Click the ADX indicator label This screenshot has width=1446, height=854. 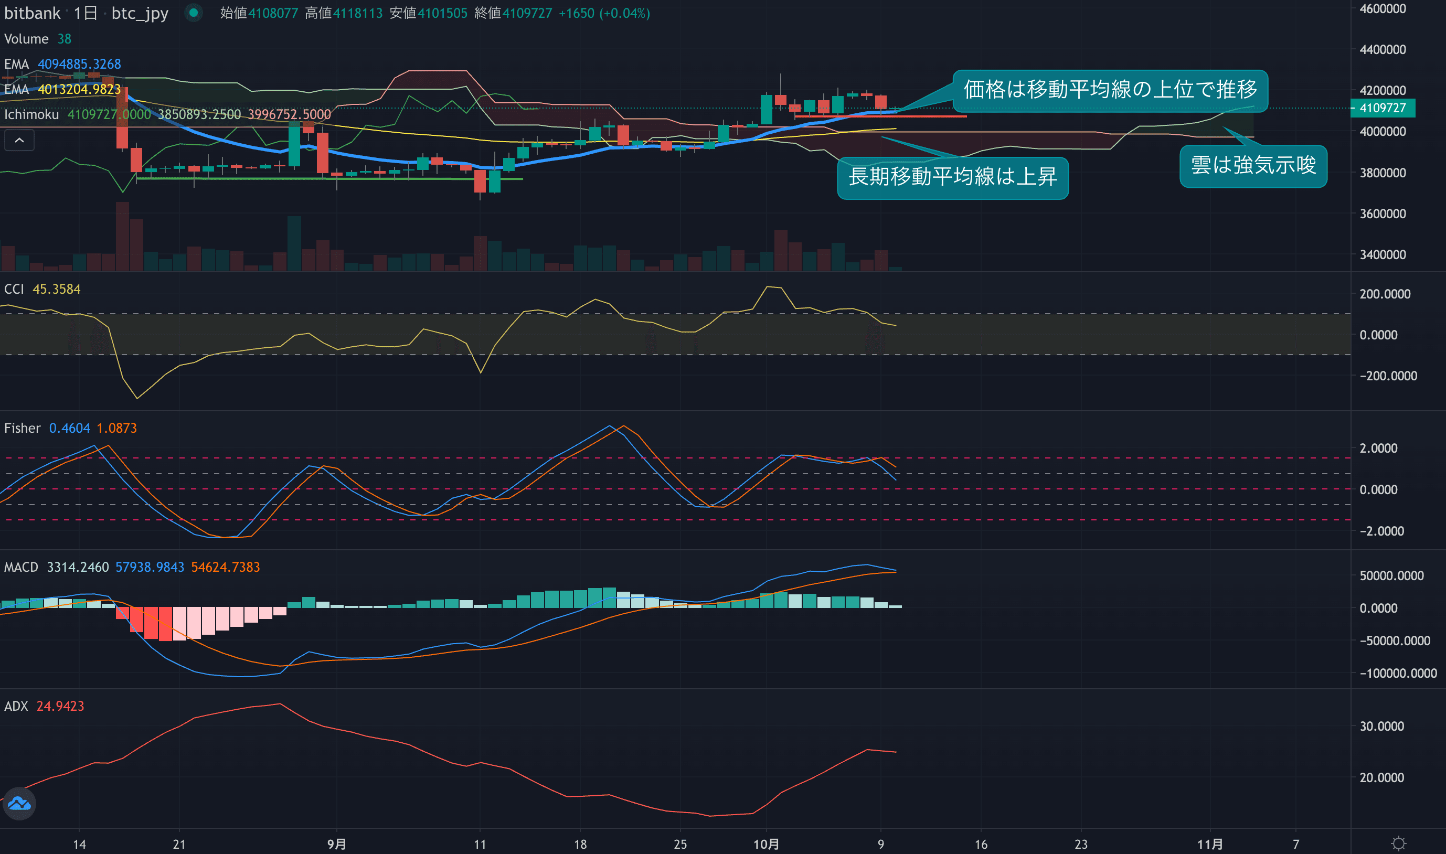click(16, 706)
